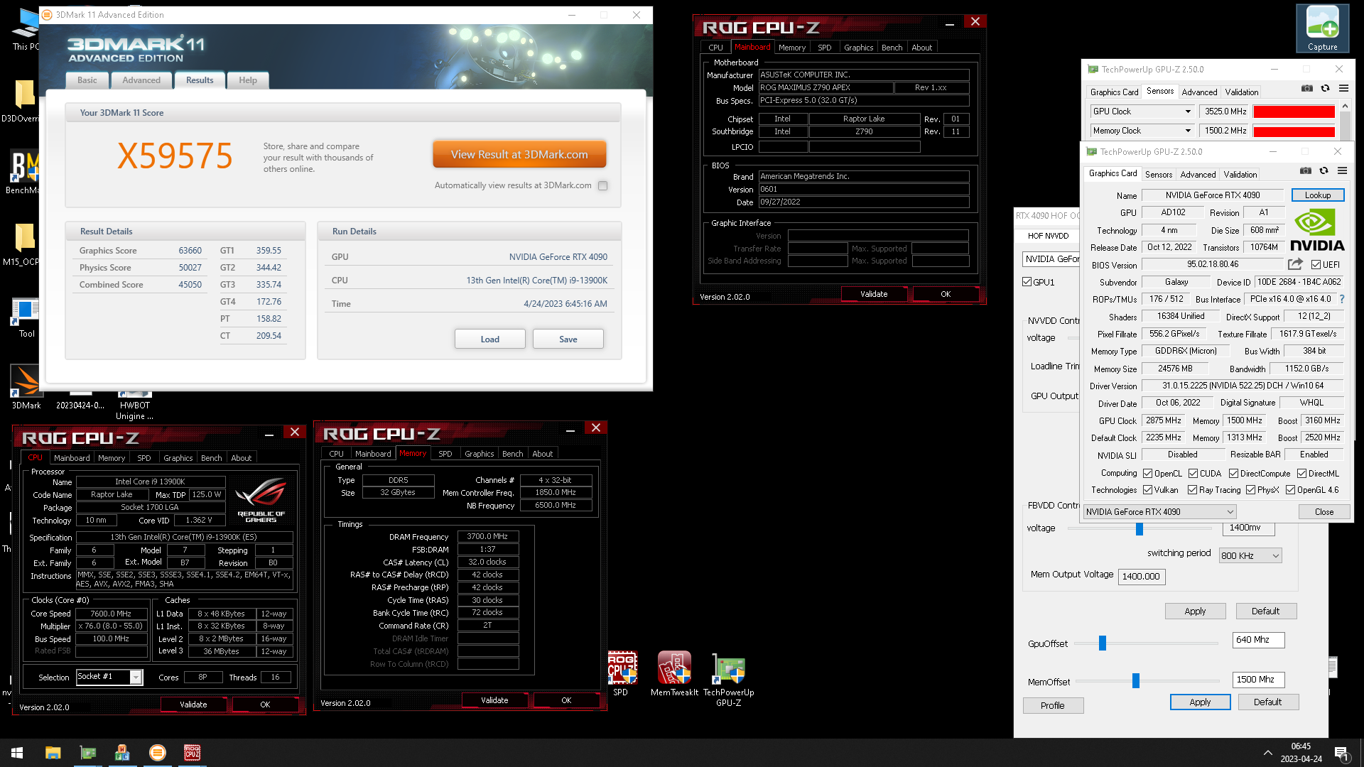This screenshot has width=1364, height=767.
Task: Toggle Vulkan technology checkbox
Action: click(x=1147, y=490)
